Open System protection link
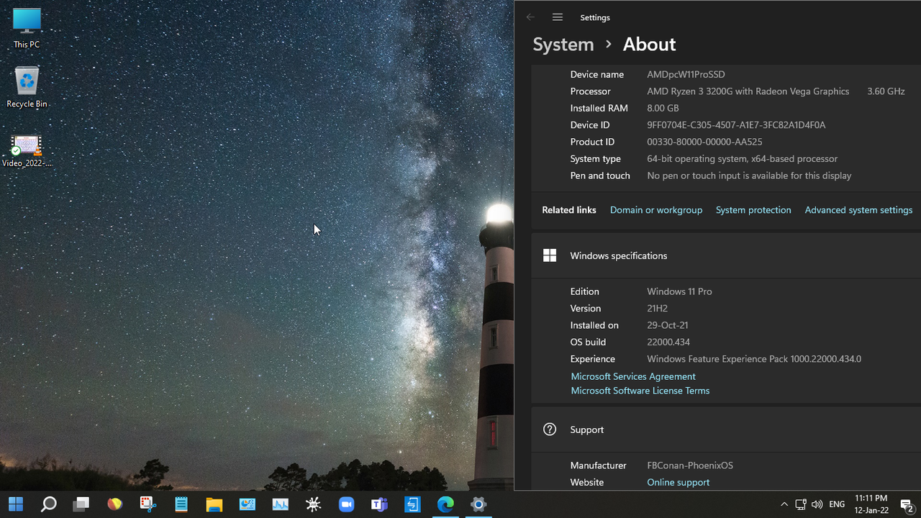This screenshot has height=518, width=921. point(753,210)
